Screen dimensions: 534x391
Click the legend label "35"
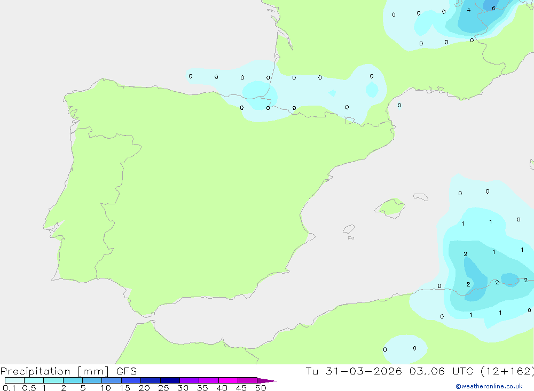click(202, 388)
